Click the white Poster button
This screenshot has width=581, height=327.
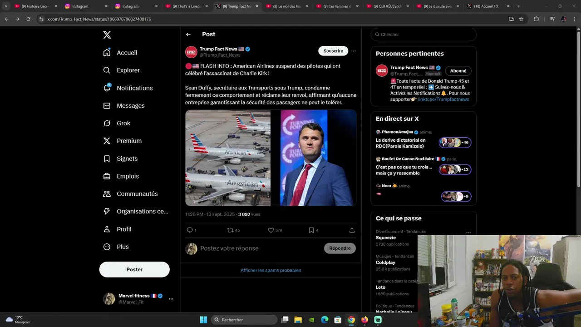134,269
